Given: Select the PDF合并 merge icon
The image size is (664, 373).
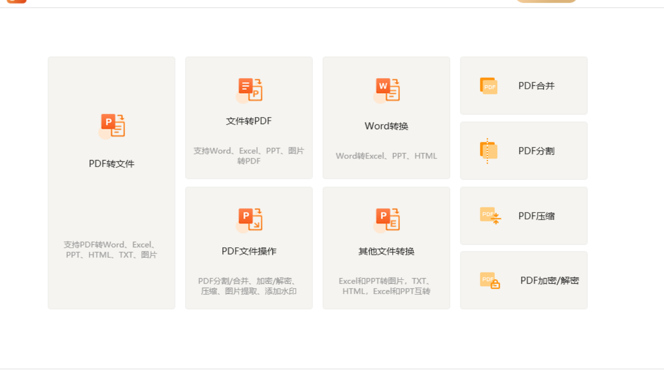Looking at the screenshot, I should [x=488, y=86].
